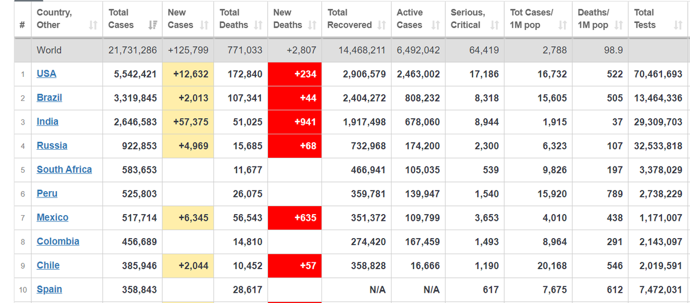Open the Chile country link
Image resolution: width=690 pixels, height=303 pixels.
coord(48,266)
